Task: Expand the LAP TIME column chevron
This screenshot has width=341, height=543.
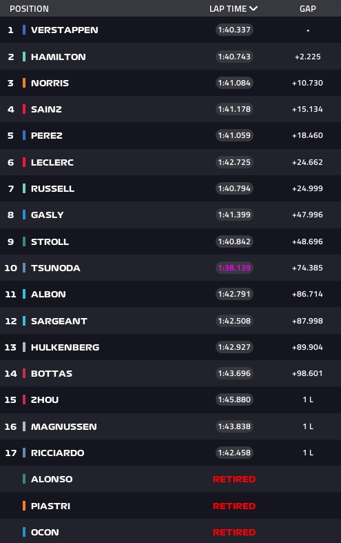Action: click(x=254, y=8)
